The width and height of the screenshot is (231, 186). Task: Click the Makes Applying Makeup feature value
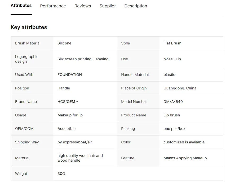pyautogui.click(x=185, y=158)
